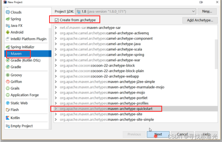Click the Android robot icon
The image size is (222, 142).
(x=8, y=32)
